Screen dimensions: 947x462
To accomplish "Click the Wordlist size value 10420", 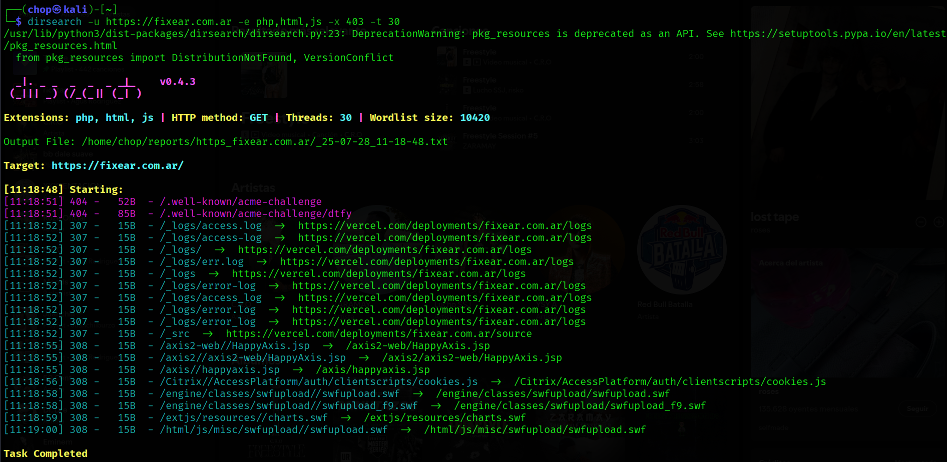I will coord(475,117).
